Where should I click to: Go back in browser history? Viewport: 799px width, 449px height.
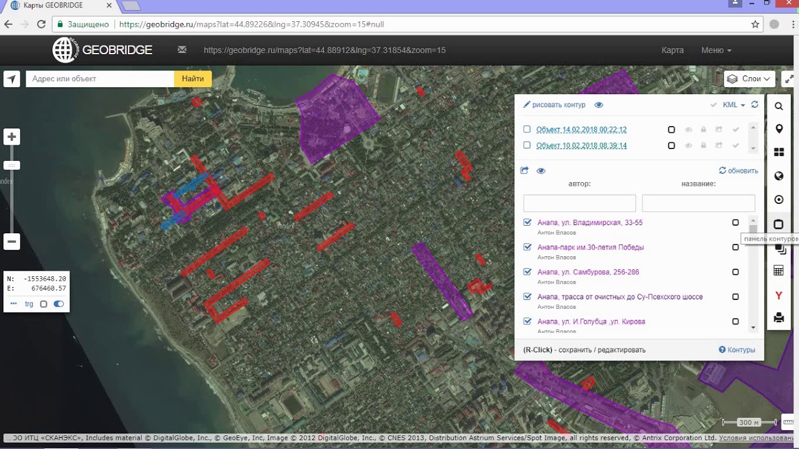pos(8,24)
